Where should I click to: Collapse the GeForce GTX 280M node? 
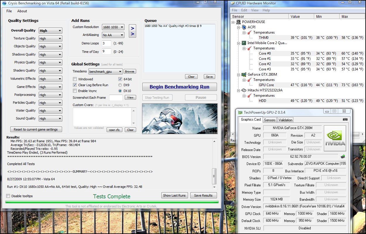pyautogui.click(x=239, y=74)
